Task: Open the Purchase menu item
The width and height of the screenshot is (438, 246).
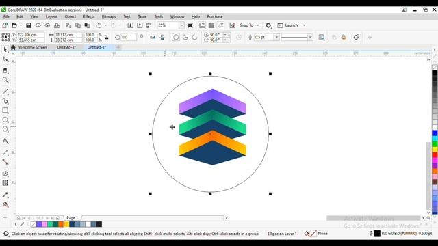Action: (214, 16)
